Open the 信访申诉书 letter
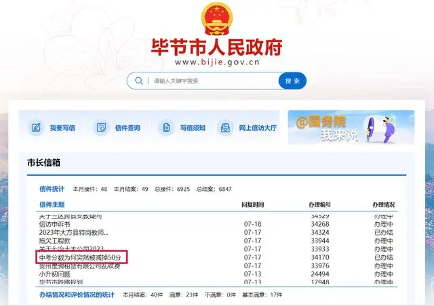The height and width of the screenshot is (306, 434). coord(55,224)
